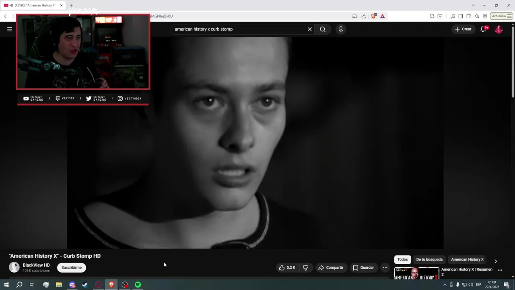
Task: Toggle the browser sidebar panel
Action: (461, 16)
